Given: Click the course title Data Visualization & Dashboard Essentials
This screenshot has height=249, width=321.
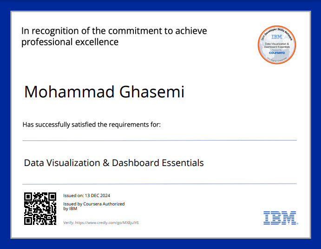Looking at the screenshot, I should click(114, 163).
